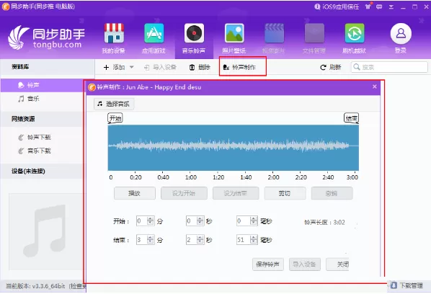Open the 刷机越狱 jailbreak section
This screenshot has width=431, height=294.
(x=355, y=38)
